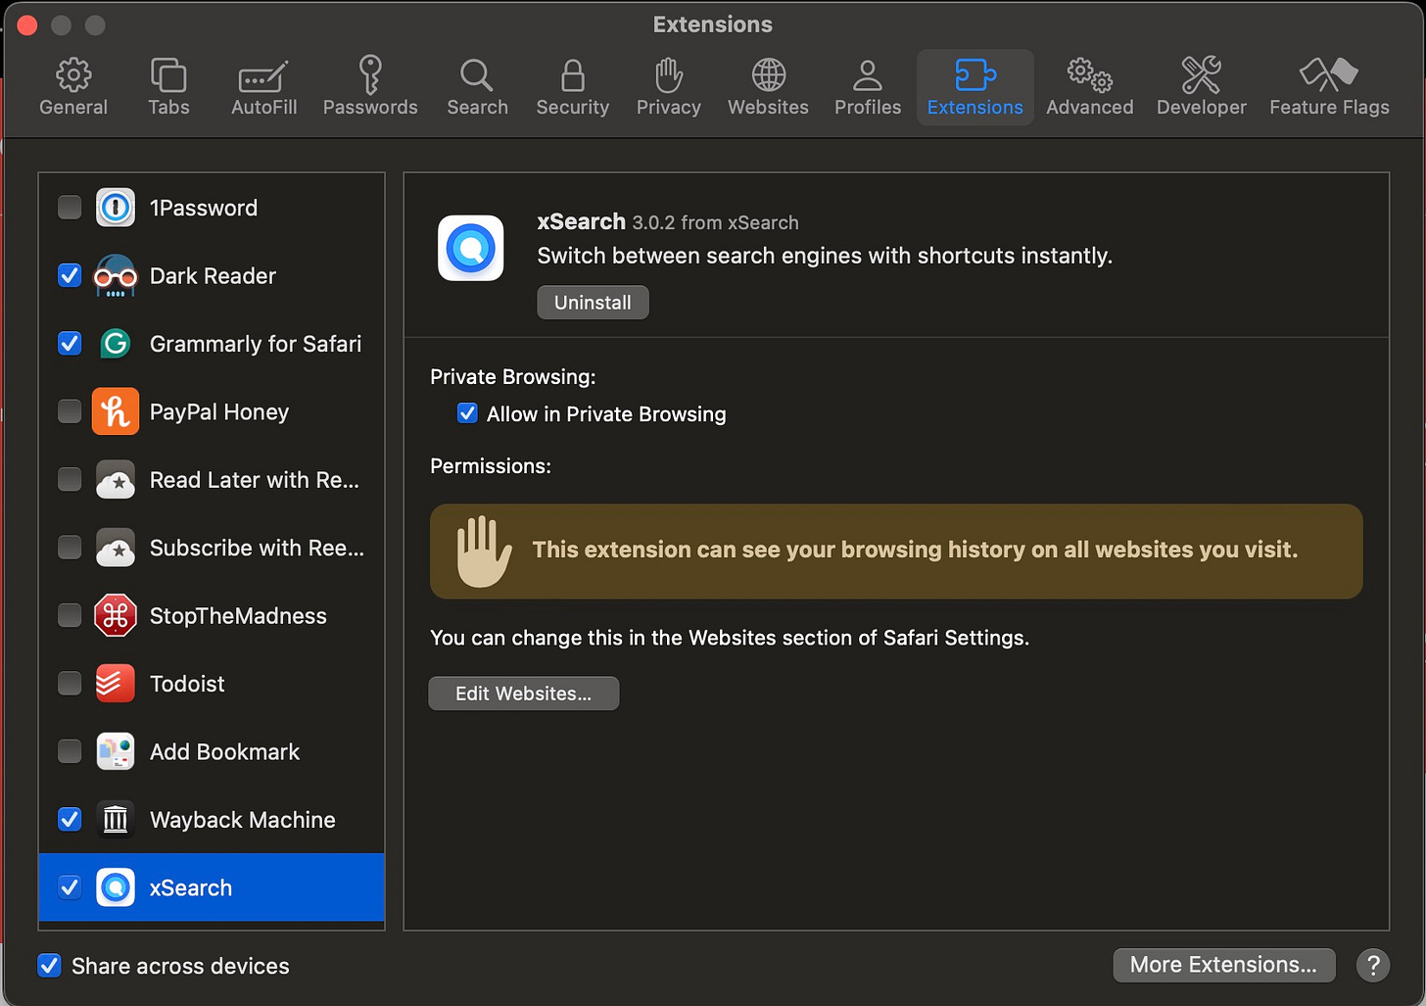
Task: Click the xSearch icon in sidebar list
Action: (116, 887)
